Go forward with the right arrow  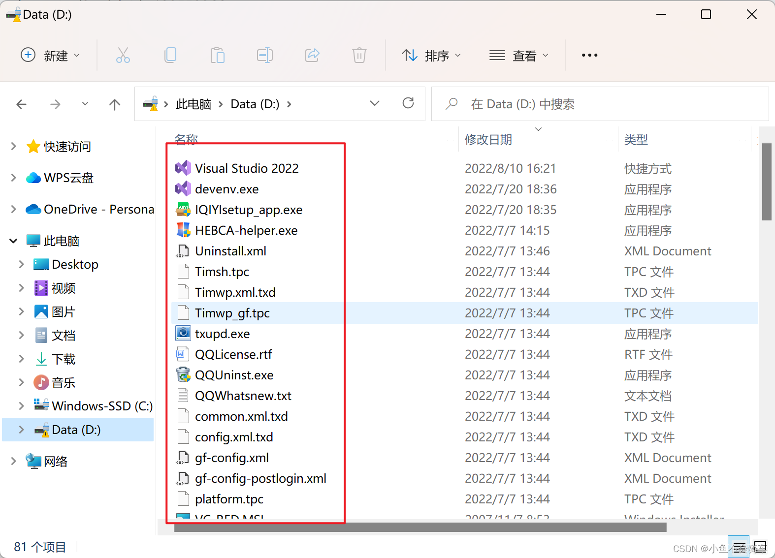point(56,104)
